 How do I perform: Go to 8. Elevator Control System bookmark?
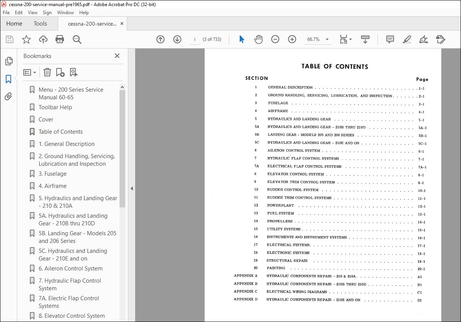tap(72, 316)
